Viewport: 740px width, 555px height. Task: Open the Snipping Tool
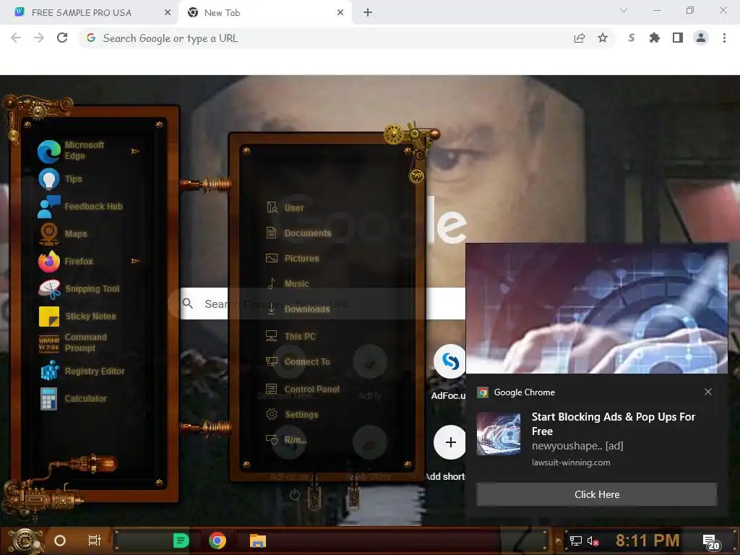(x=79, y=288)
